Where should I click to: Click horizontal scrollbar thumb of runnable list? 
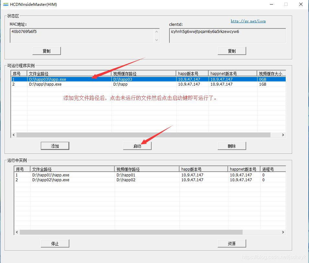click(143, 135)
